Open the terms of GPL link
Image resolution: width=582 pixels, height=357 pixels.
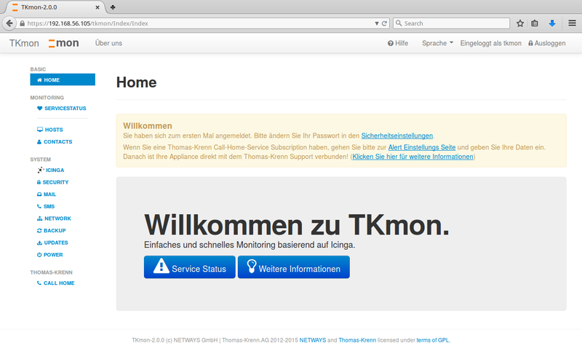[x=432, y=340]
